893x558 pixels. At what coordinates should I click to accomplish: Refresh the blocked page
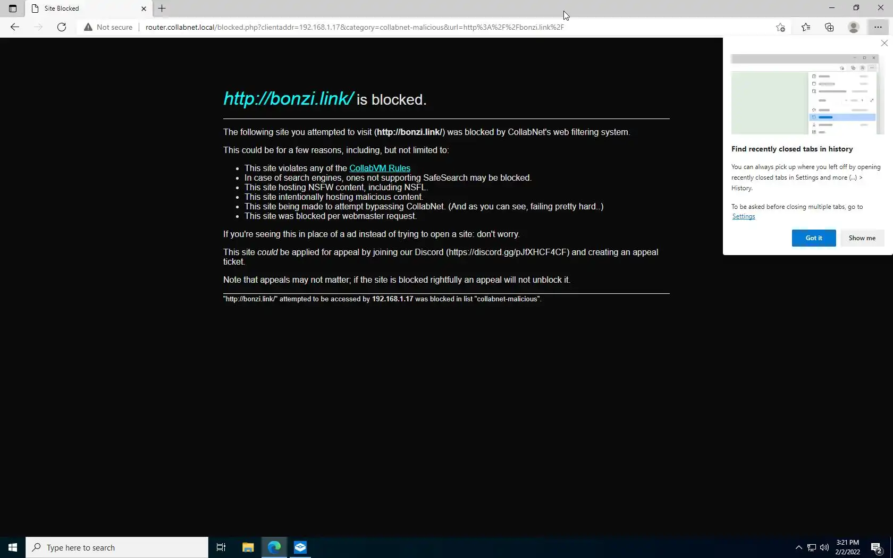pyautogui.click(x=62, y=27)
